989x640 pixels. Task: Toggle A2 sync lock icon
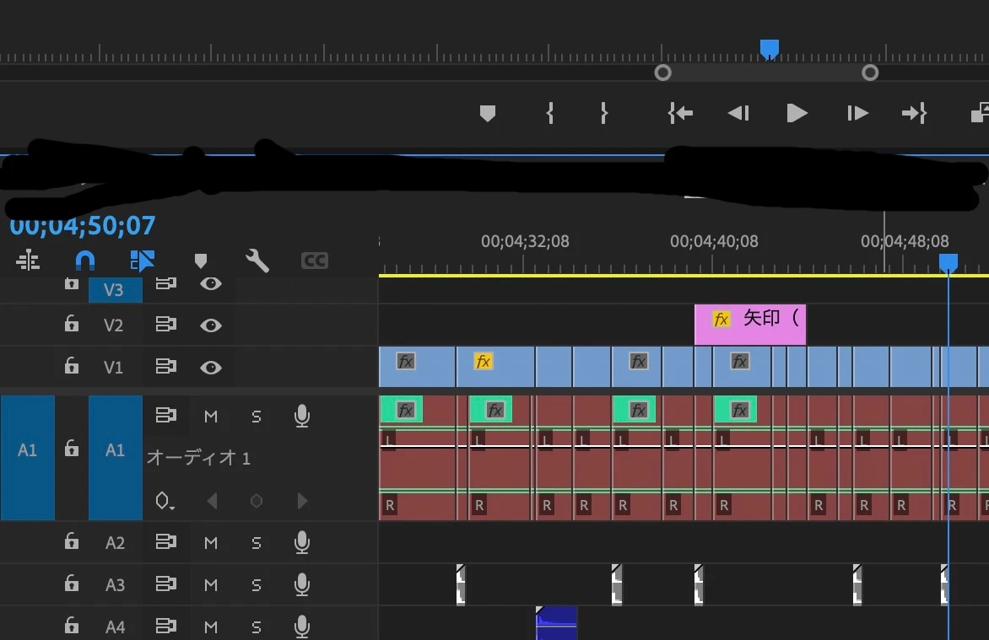point(166,541)
